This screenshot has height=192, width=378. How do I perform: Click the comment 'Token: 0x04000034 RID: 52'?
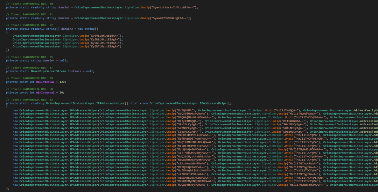click(x=29, y=25)
